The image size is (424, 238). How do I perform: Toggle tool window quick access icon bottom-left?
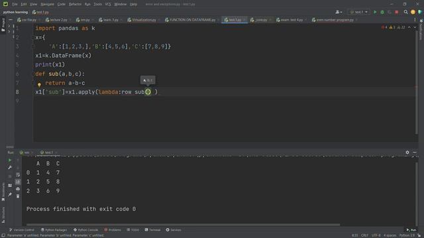(3, 235)
